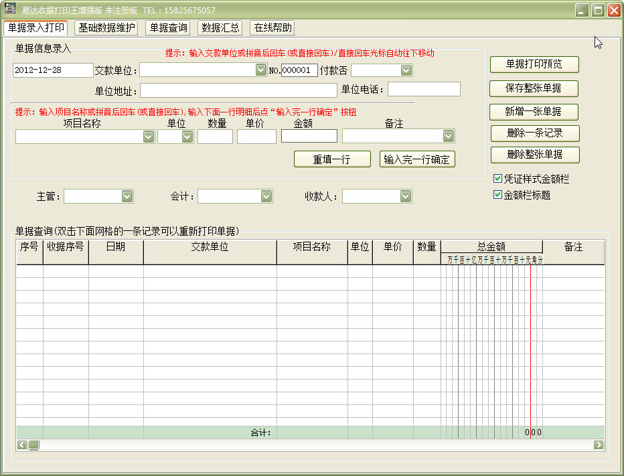Screen dimensions: 624x476
Task: Click the 合计 total row label
Action: [x=260, y=432]
